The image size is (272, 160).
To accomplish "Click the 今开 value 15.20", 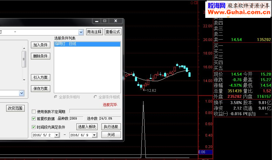I will 266,74.
